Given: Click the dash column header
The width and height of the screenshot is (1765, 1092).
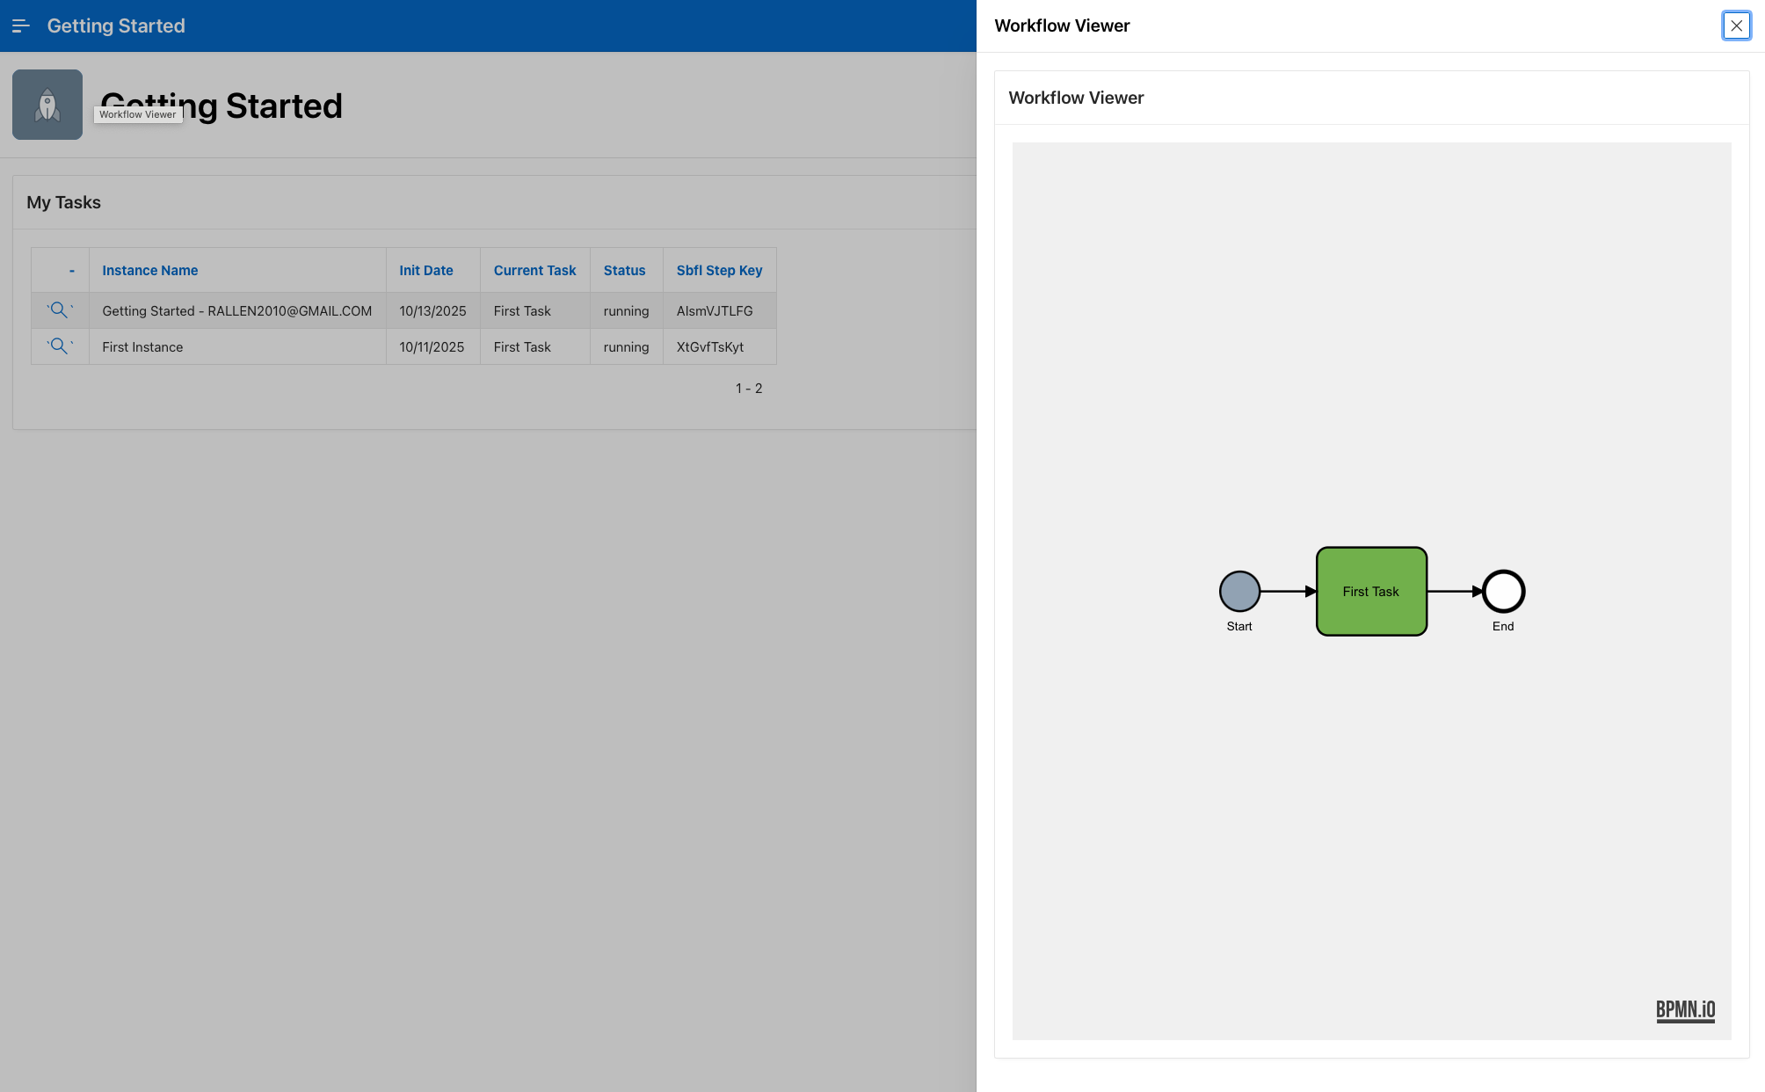Looking at the screenshot, I should 71,271.
